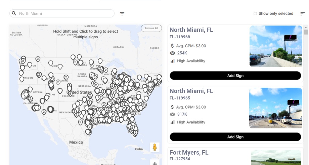This screenshot has height=165, width=309.
Task: Open the sort options icon
Action: tap(303, 13)
